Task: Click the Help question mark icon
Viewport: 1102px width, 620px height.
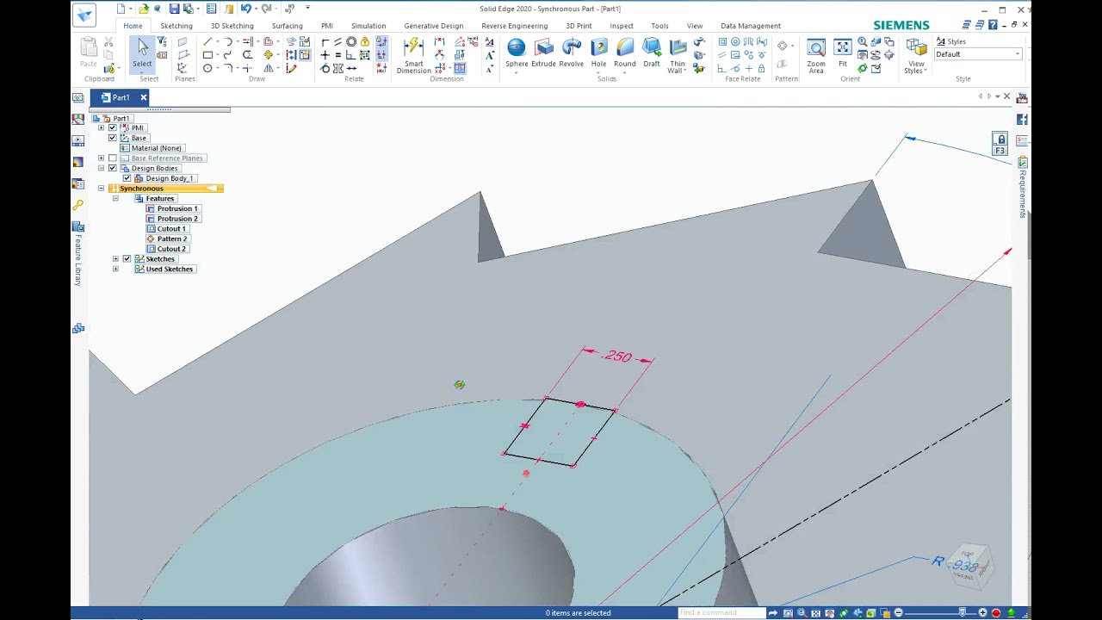Action: point(993,25)
